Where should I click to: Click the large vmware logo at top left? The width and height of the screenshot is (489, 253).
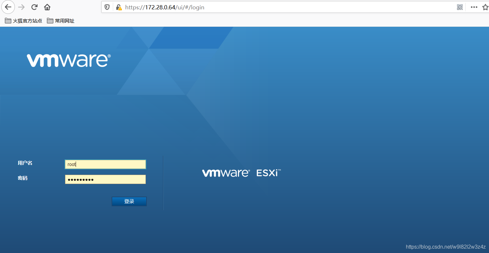coord(69,60)
